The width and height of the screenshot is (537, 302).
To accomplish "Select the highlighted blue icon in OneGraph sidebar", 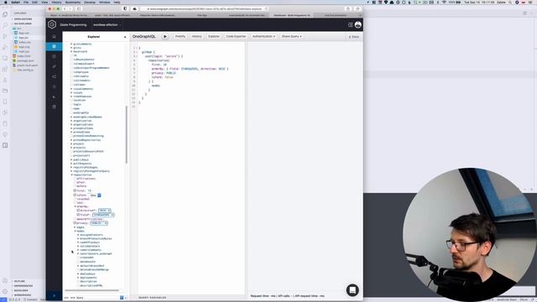I will tap(54, 46).
